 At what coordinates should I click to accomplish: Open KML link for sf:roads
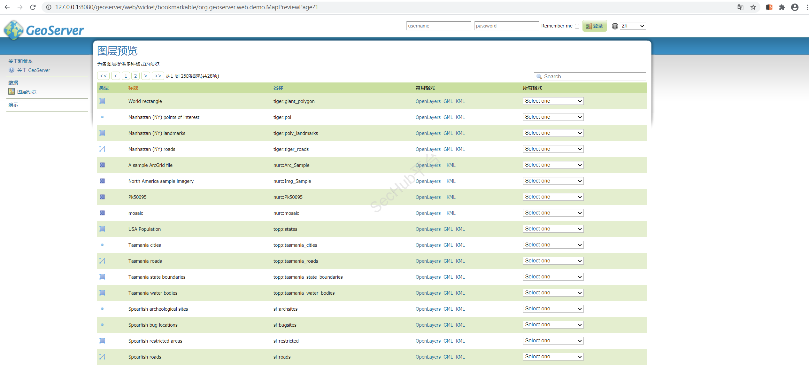460,357
